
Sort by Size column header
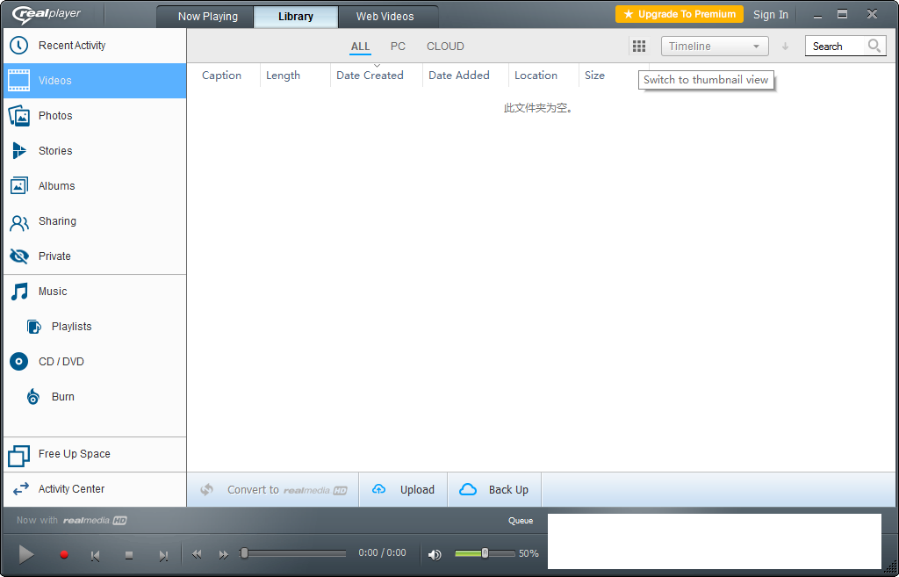594,76
